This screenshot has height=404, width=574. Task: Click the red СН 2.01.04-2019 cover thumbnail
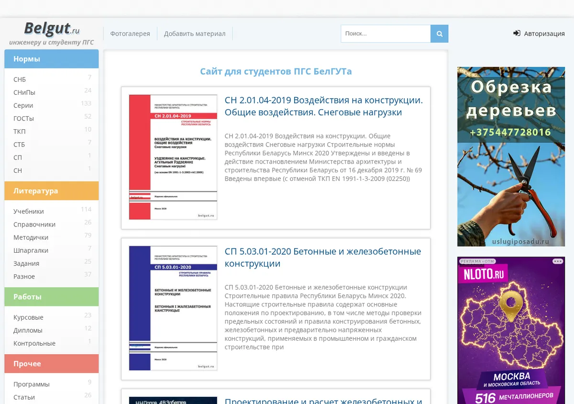(x=173, y=157)
